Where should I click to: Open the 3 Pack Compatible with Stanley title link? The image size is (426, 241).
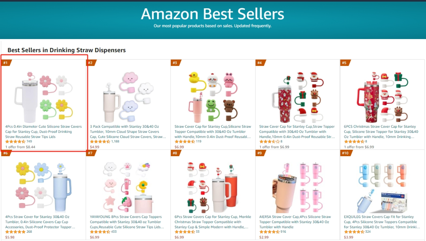(128, 131)
